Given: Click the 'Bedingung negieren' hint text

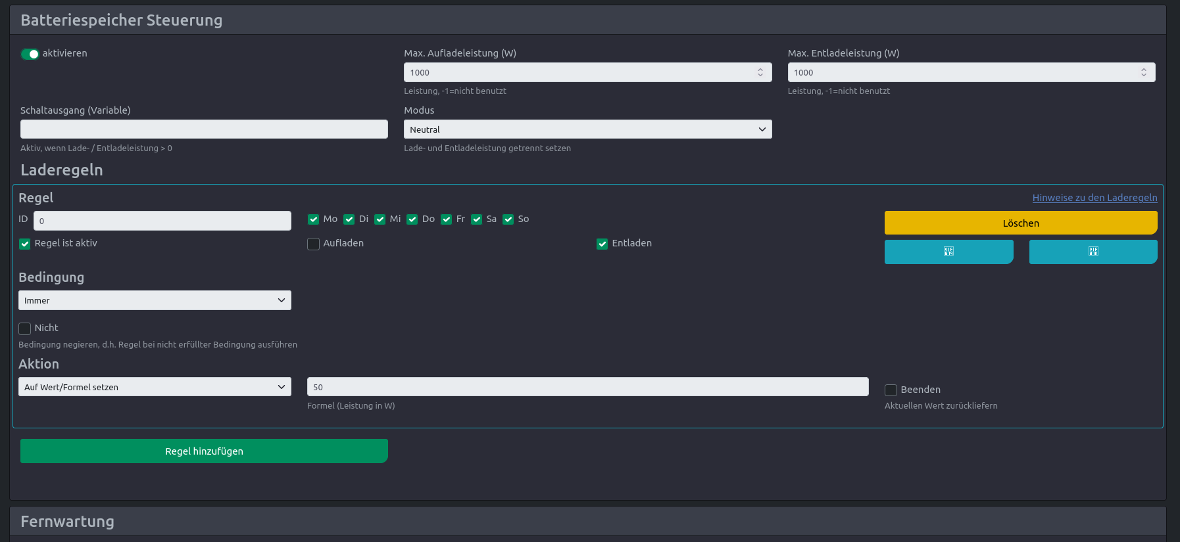Looking at the screenshot, I should pyautogui.click(x=158, y=345).
